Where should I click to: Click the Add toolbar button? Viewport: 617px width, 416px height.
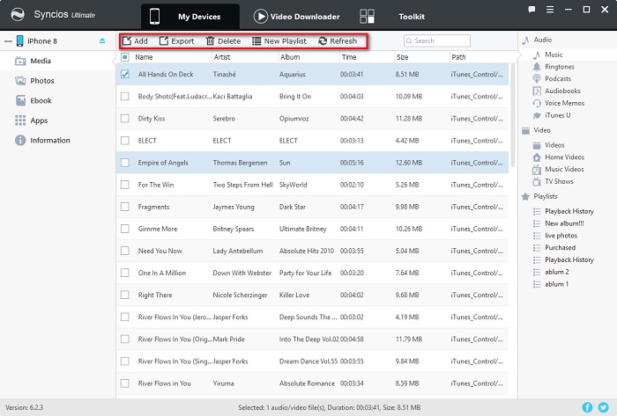135,40
